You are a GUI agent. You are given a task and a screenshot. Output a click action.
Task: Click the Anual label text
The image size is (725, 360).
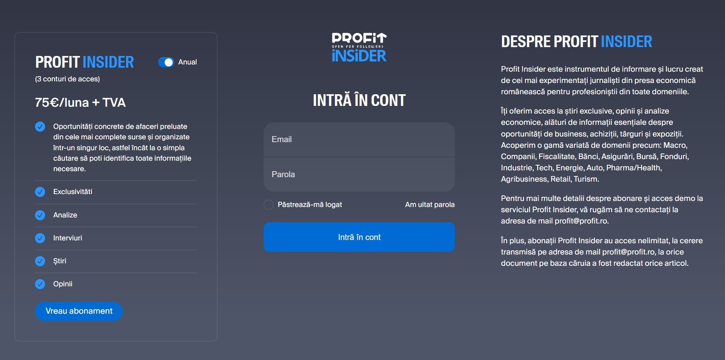[x=187, y=62]
